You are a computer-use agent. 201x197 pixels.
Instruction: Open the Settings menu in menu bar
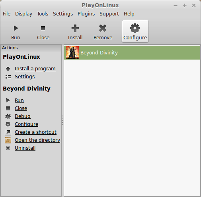click(x=63, y=14)
